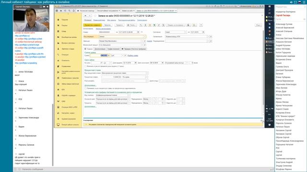Click the yellow Провести и закрыть button
The image size is (307, 172).
click(x=93, y=25)
